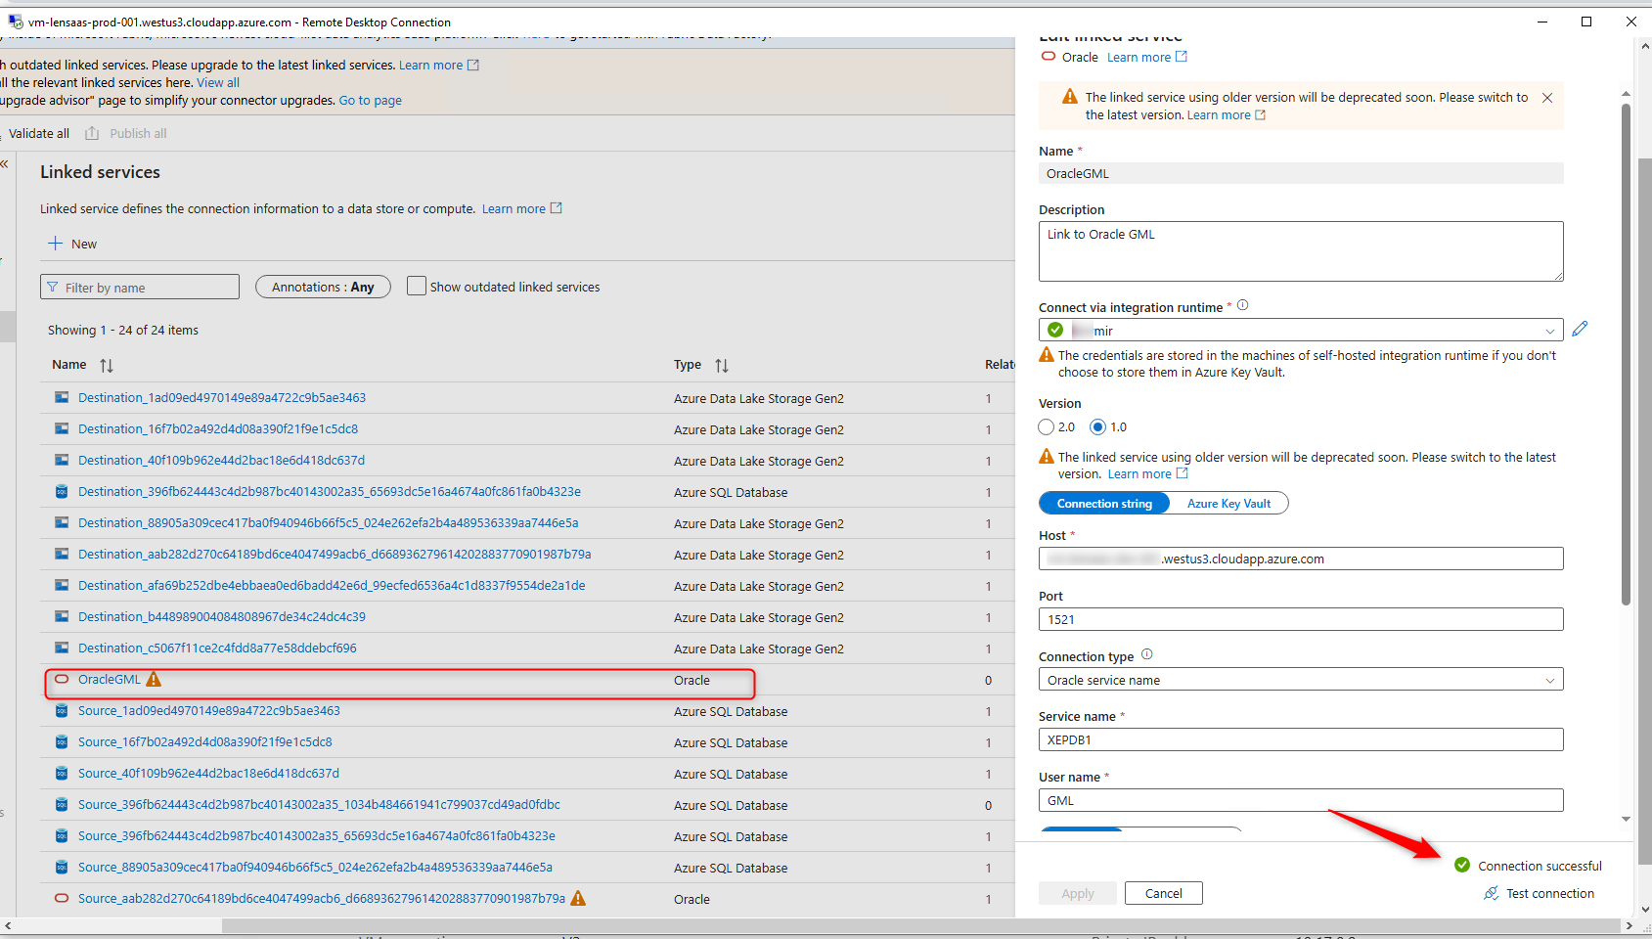Click the Publish all upload icon
Screen dimensions: 1652x939
[x=92, y=133]
